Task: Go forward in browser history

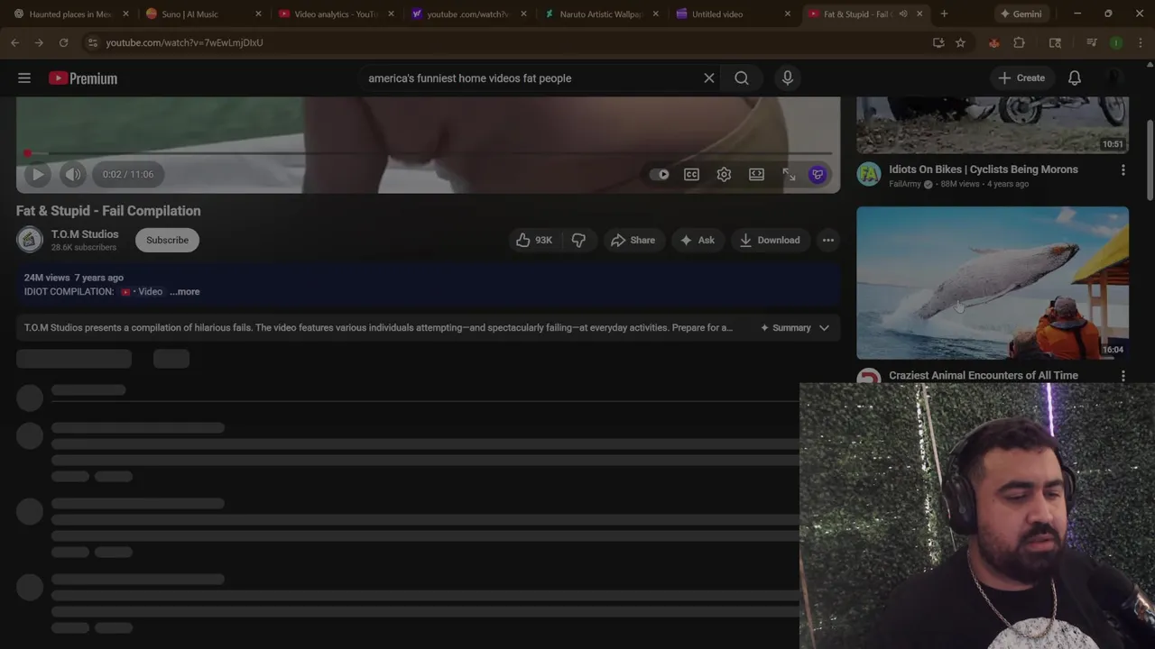Action: [39, 42]
